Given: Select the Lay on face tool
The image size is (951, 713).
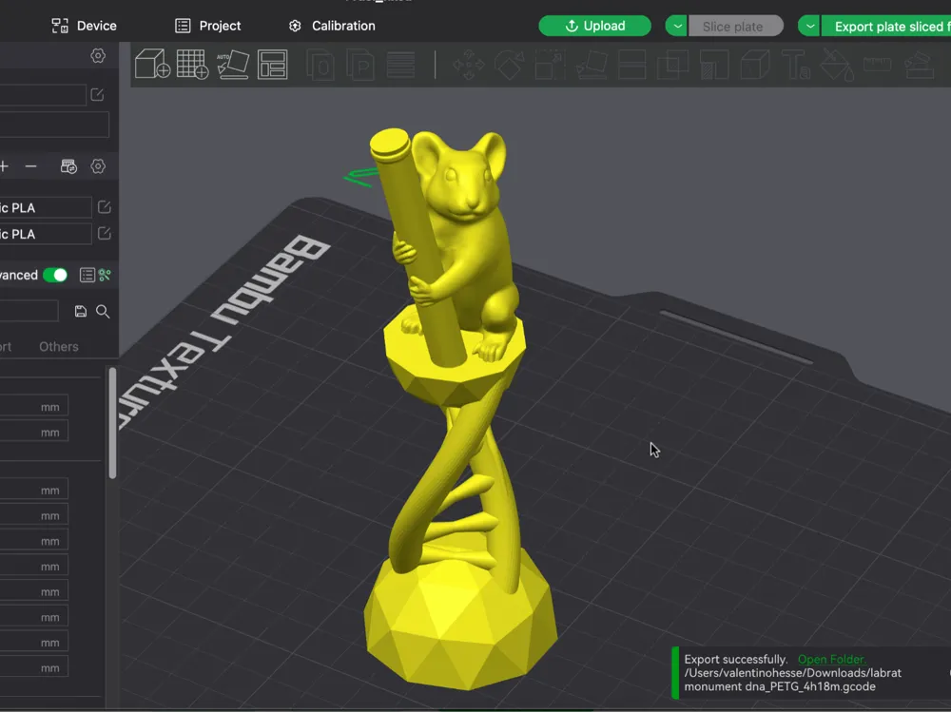Looking at the screenshot, I should (592, 65).
